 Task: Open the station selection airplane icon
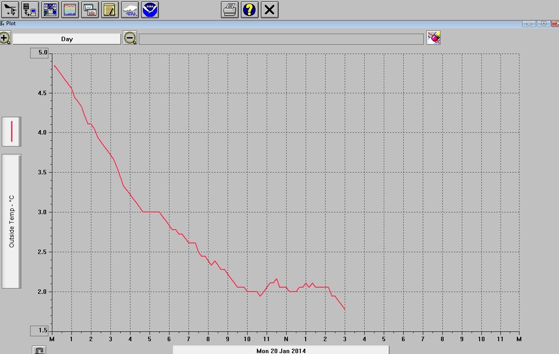(10, 9)
